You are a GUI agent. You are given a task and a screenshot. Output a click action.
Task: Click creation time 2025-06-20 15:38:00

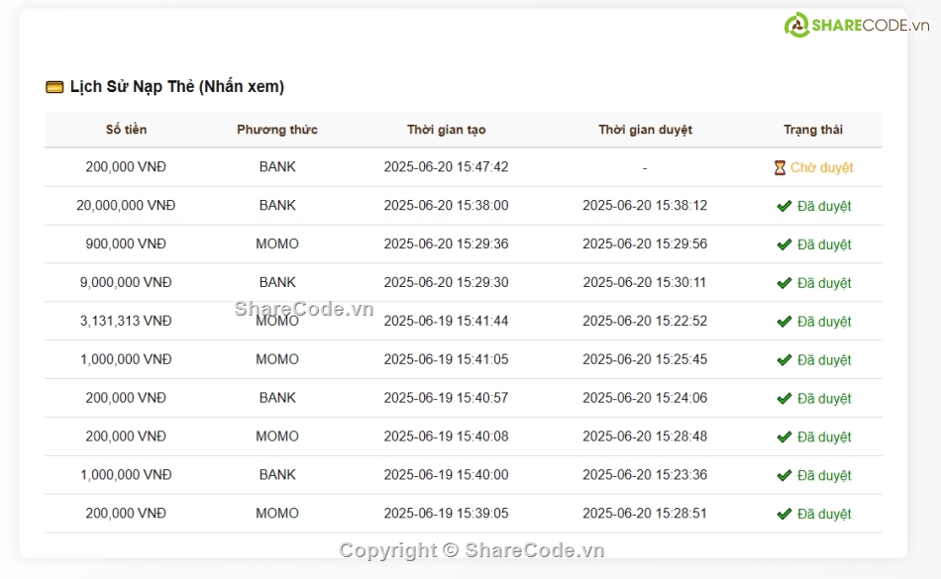coord(446,206)
